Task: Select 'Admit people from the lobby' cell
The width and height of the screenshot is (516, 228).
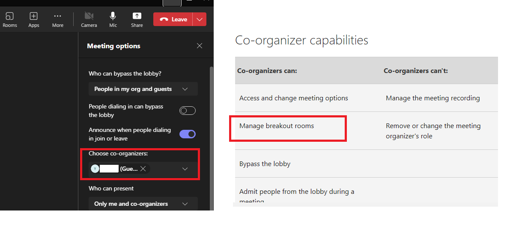Action: click(297, 196)
